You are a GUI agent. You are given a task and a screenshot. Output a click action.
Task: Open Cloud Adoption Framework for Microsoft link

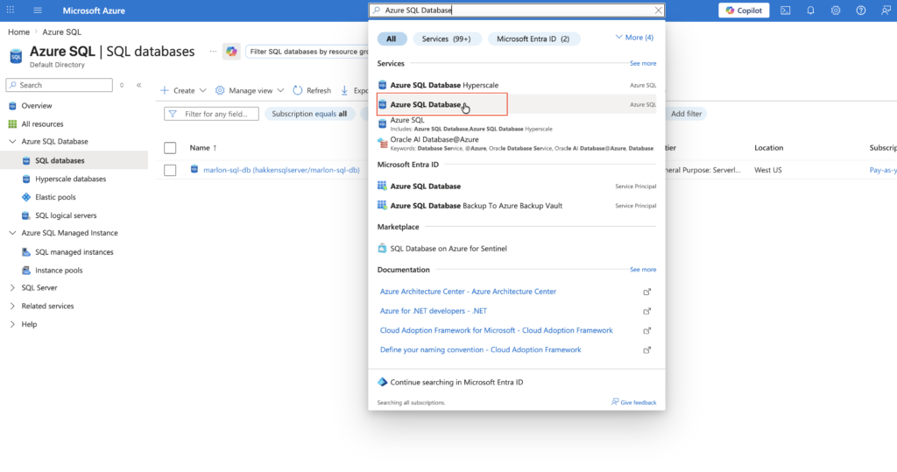click(496, 331)
